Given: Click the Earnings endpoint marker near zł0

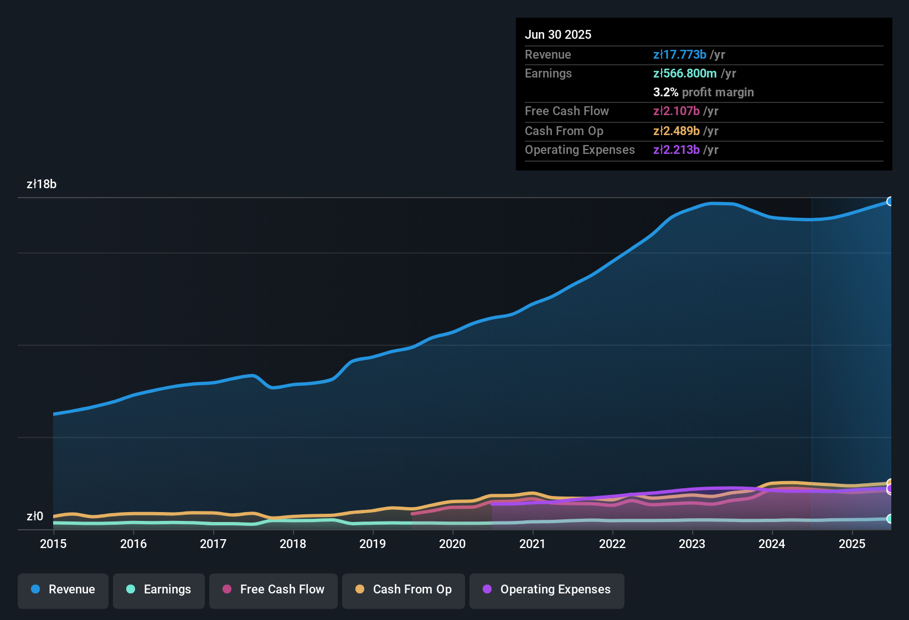Looking at the screenshot, I should coord(890,519).
